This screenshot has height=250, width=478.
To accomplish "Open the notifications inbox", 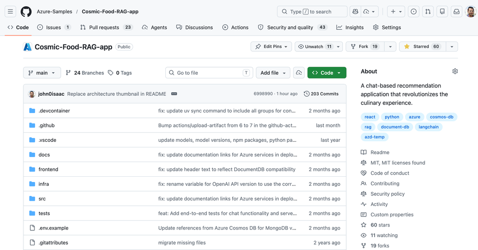I will click(456, 11).
